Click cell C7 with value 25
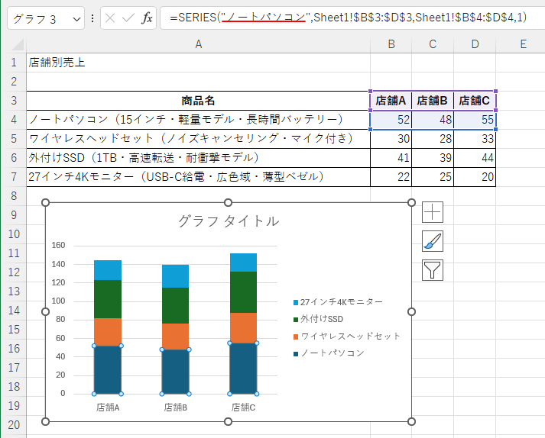This screenshot has height=438, width=545. point(433,177)
